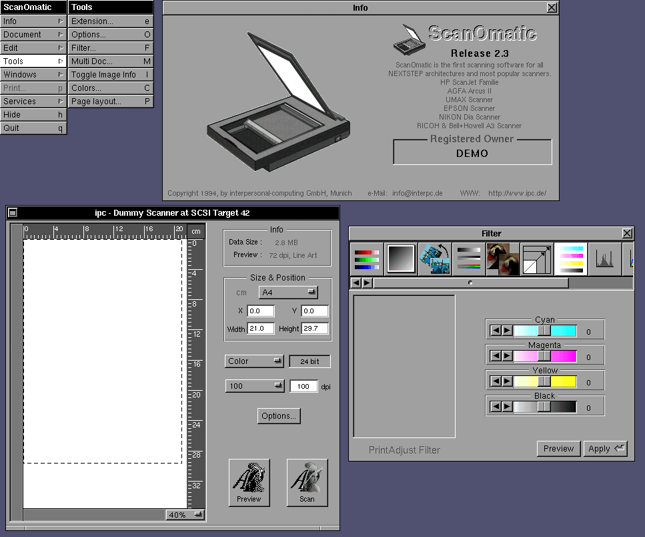This screenshot has width=645, height=537.
Task: Click the Preview button in Filter window
Action: click(x=558, y=448)
